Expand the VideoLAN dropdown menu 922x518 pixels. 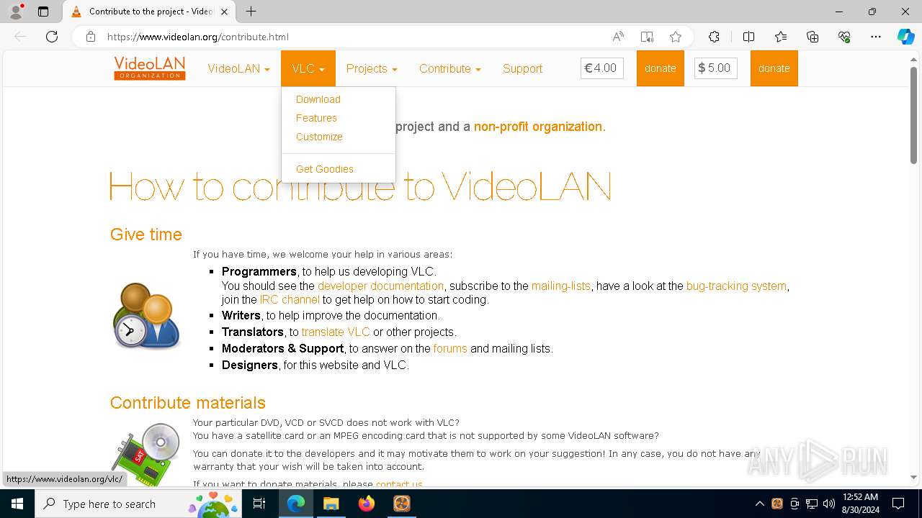(238, 68)
